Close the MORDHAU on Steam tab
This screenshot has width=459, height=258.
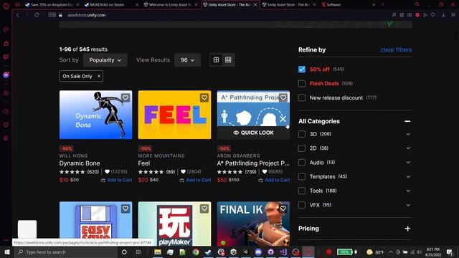pos(137,5)
